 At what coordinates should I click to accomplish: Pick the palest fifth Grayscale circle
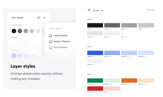tap(38, 31)
